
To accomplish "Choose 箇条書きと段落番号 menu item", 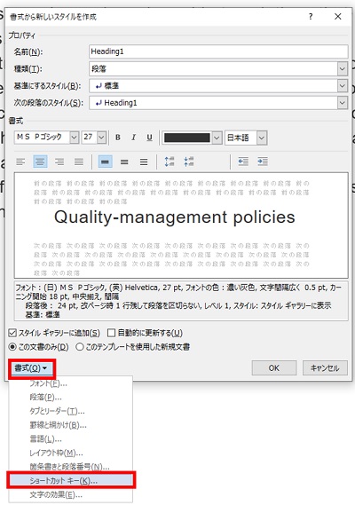I will 71,467.
